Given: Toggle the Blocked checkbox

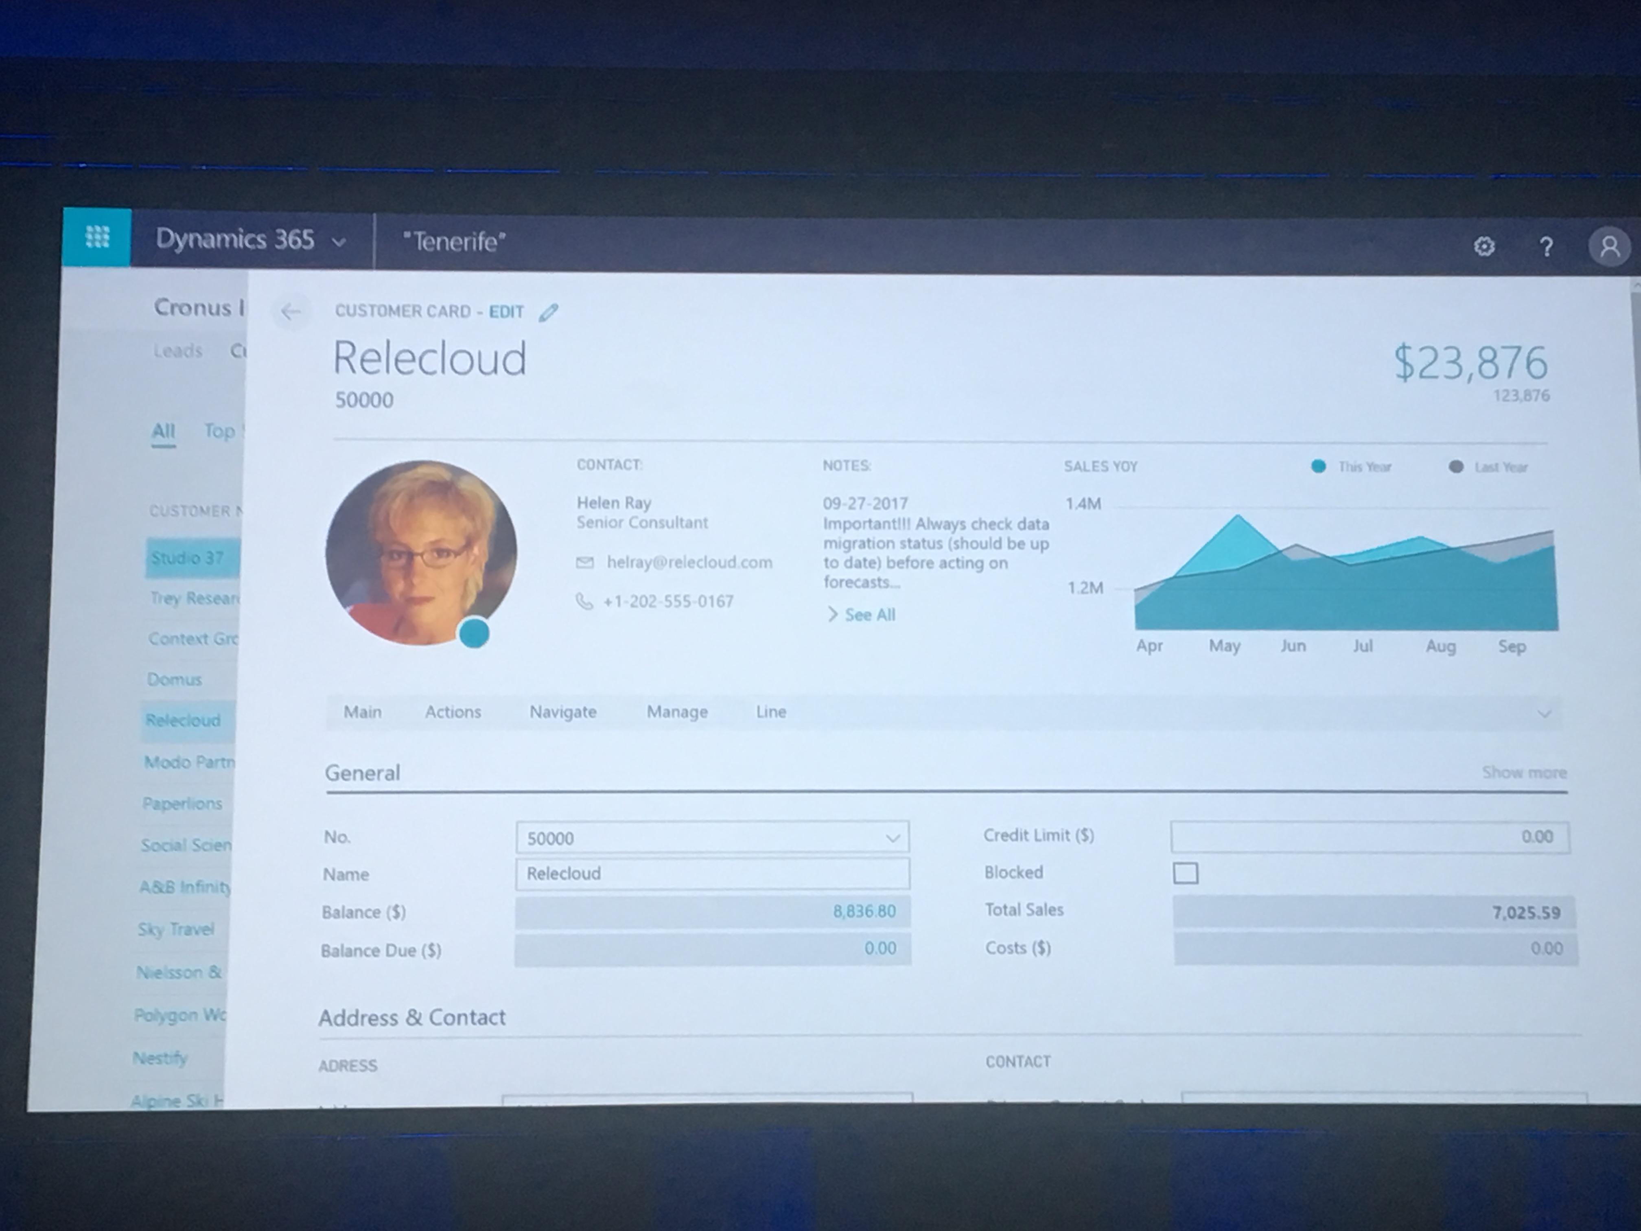Looking at the screenshot, I should click(x=1185, y=873).
